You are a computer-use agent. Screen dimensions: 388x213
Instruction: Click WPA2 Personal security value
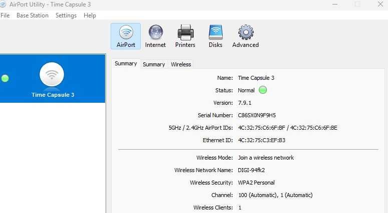point(256,183)
